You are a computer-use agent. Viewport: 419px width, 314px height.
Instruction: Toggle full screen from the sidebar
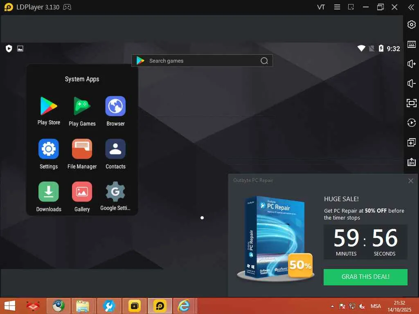(412, 103)
